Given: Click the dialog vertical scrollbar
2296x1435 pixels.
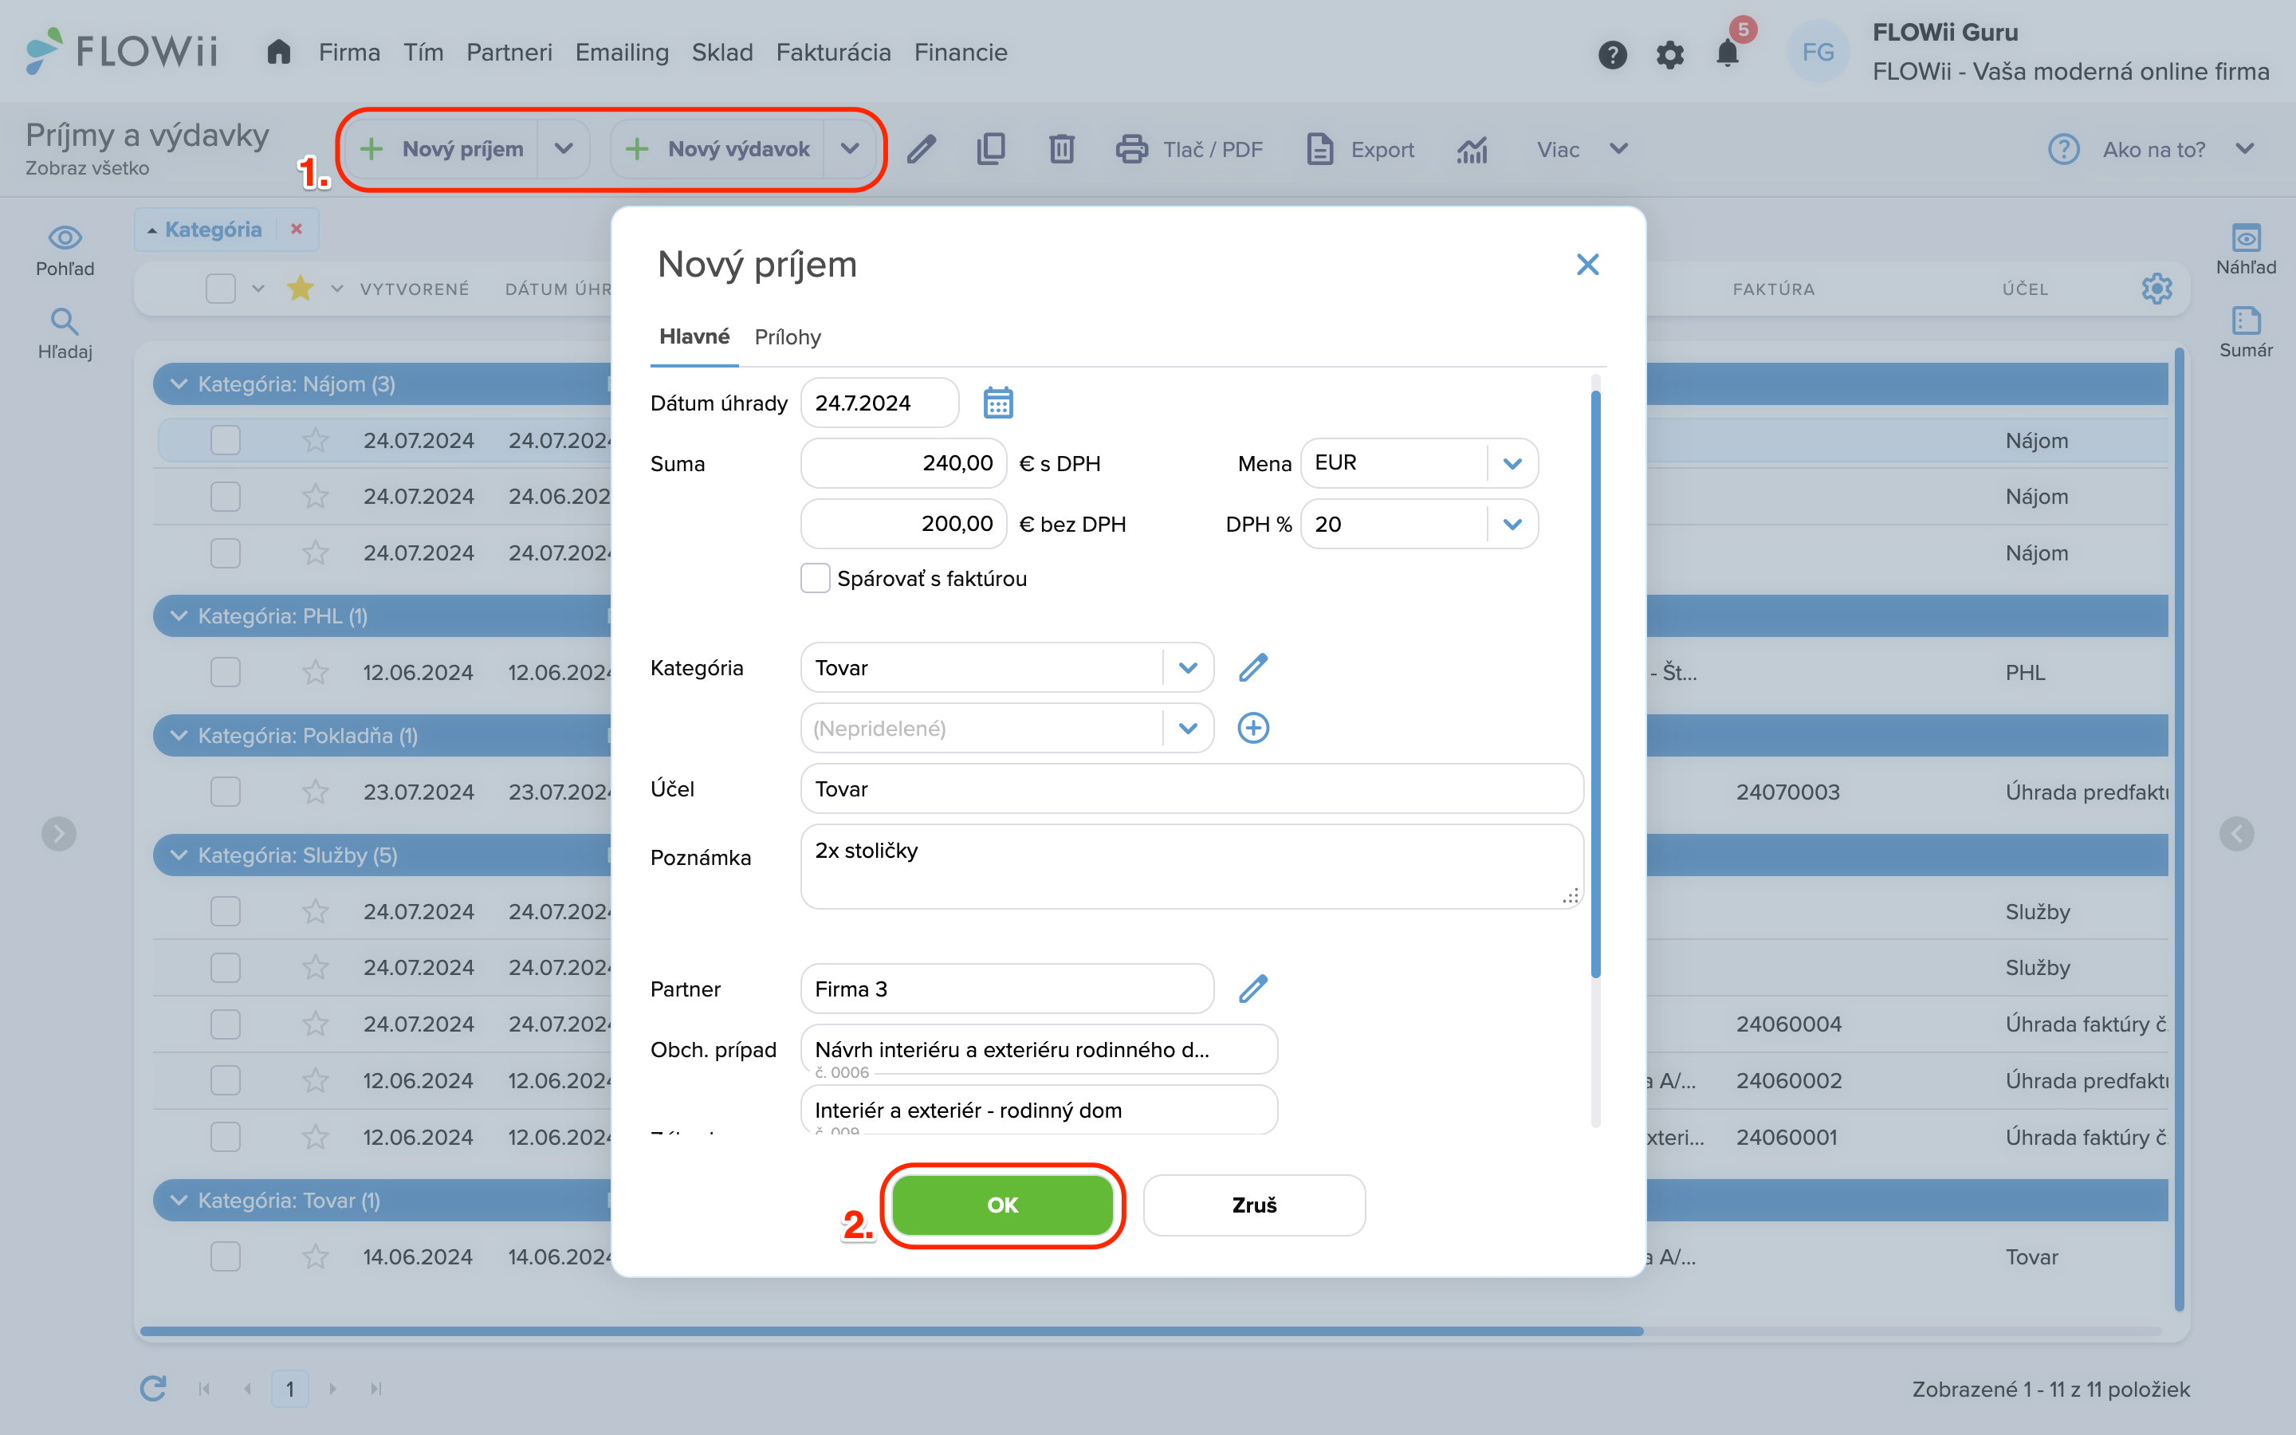Looking at the screenshot, I should coord(1596,683).
